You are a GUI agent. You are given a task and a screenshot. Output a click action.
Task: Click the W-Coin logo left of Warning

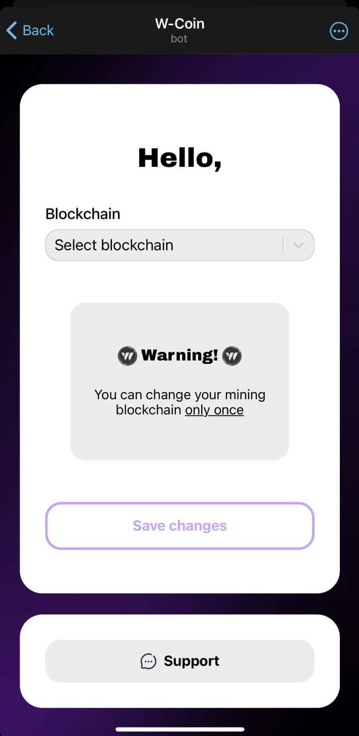point(128,356)
